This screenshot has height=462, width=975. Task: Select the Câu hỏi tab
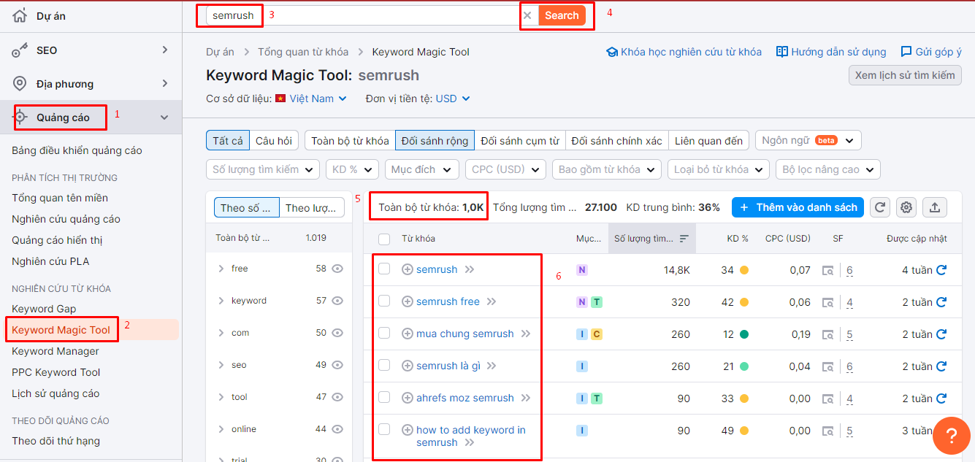274,141
